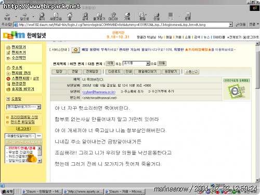260x195 pixels.
Task: Expand Back button history dropdown arrow
Action: 16,17
